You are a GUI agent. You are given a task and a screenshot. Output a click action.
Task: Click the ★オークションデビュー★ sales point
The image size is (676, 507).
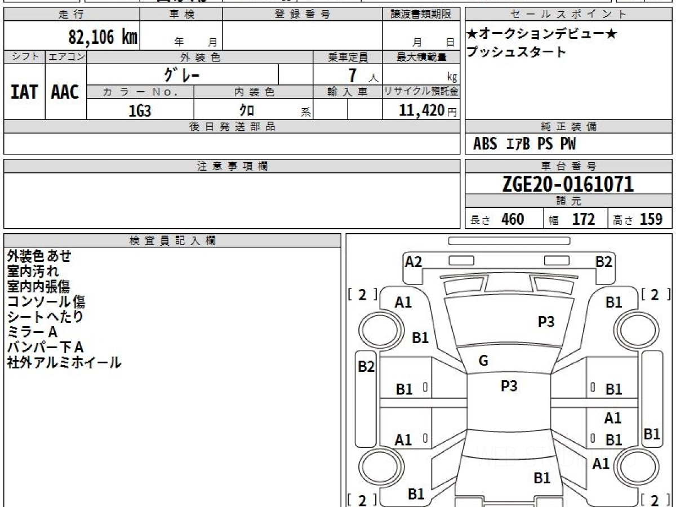click(x=542, y=34)
